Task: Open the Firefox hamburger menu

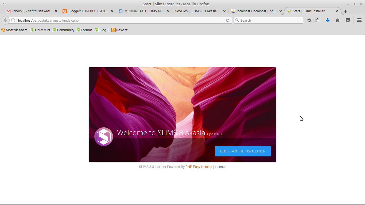Action: click(359, 20)
